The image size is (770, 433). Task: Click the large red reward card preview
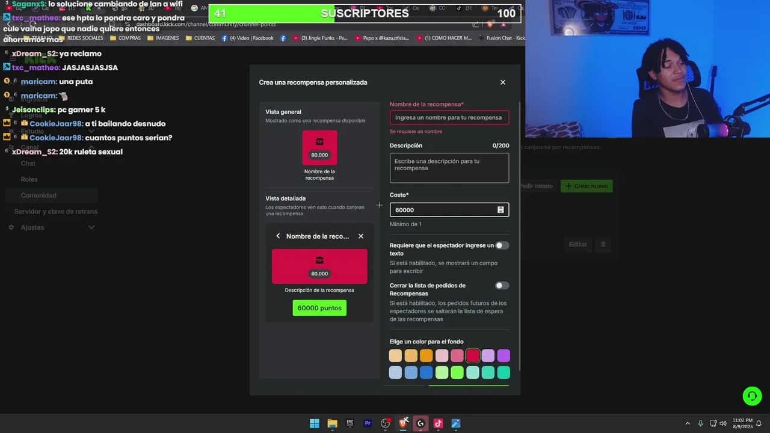[319, 266]
